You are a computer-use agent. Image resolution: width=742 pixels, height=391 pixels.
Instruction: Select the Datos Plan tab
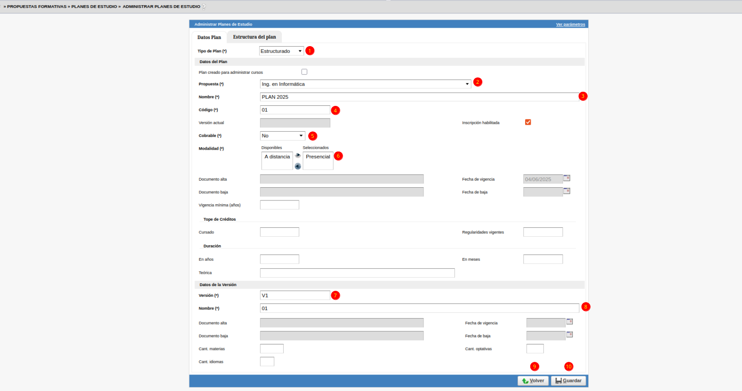pyautogui.click(x=209, y=37)
